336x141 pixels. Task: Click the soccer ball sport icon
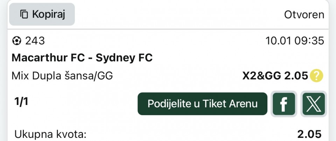coord(16,41)
